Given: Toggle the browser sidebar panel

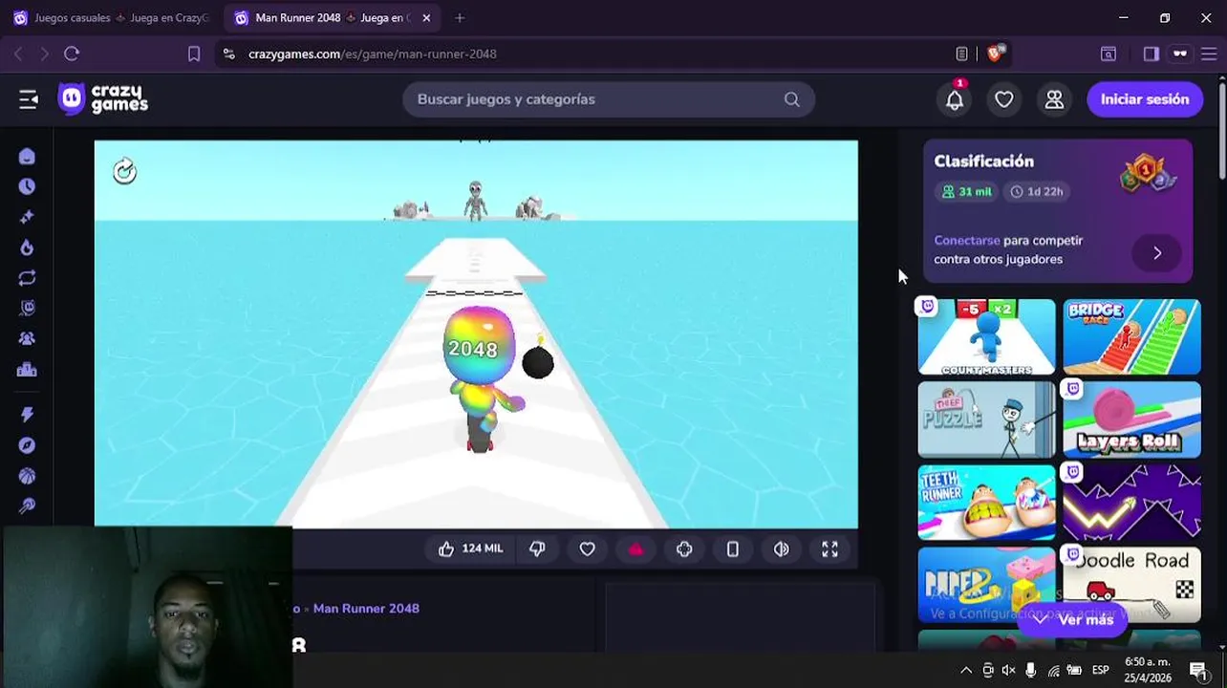Looking at the screenshot, I should (1152, 54).
